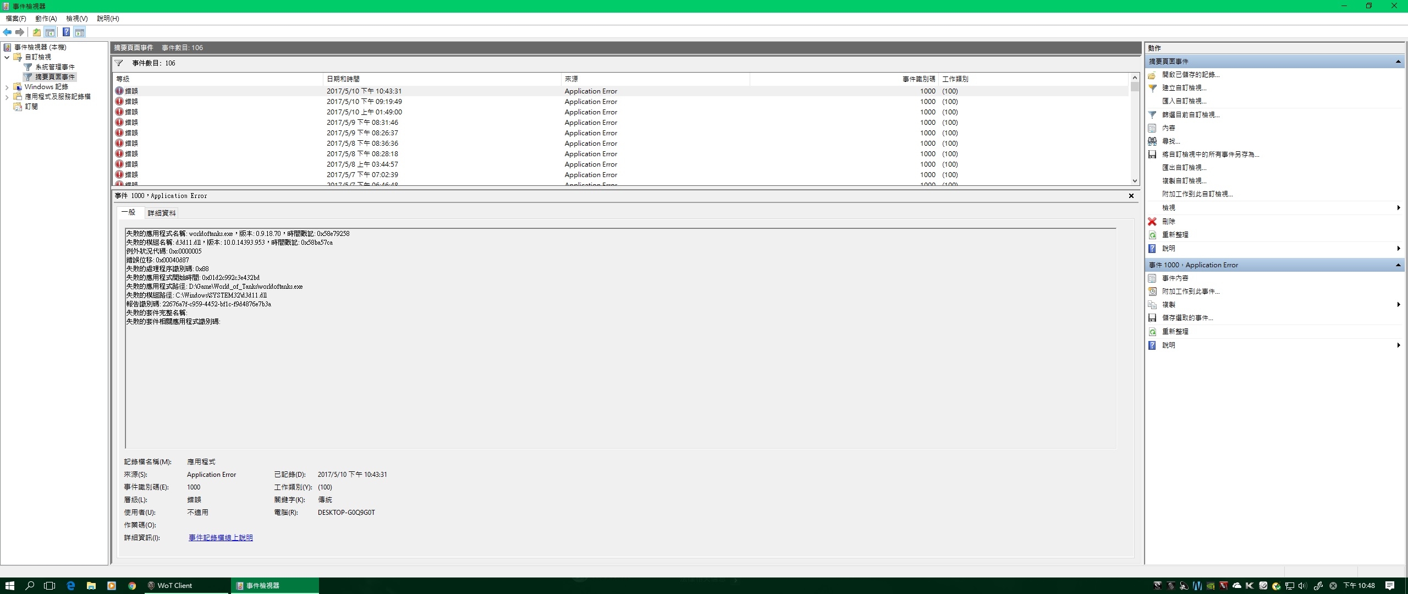The height and width of the screenshot is (594, 1408).
Task: Open the Action Center notification icon
Action: pos(1390,586)
